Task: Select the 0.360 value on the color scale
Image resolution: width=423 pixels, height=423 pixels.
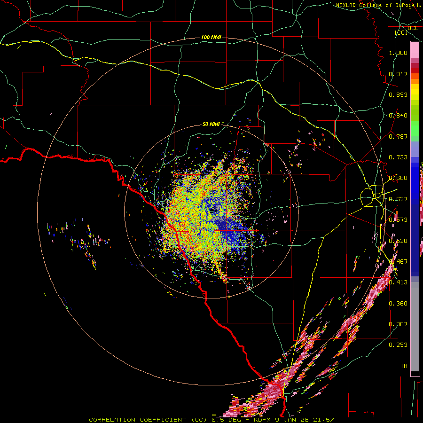Action: (x=398, y=304)
